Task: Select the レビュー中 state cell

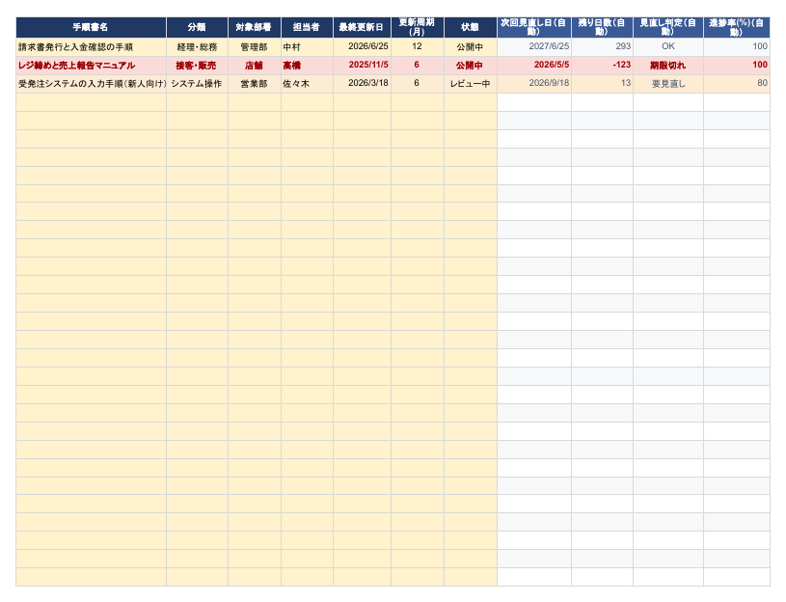Action: 471,84
